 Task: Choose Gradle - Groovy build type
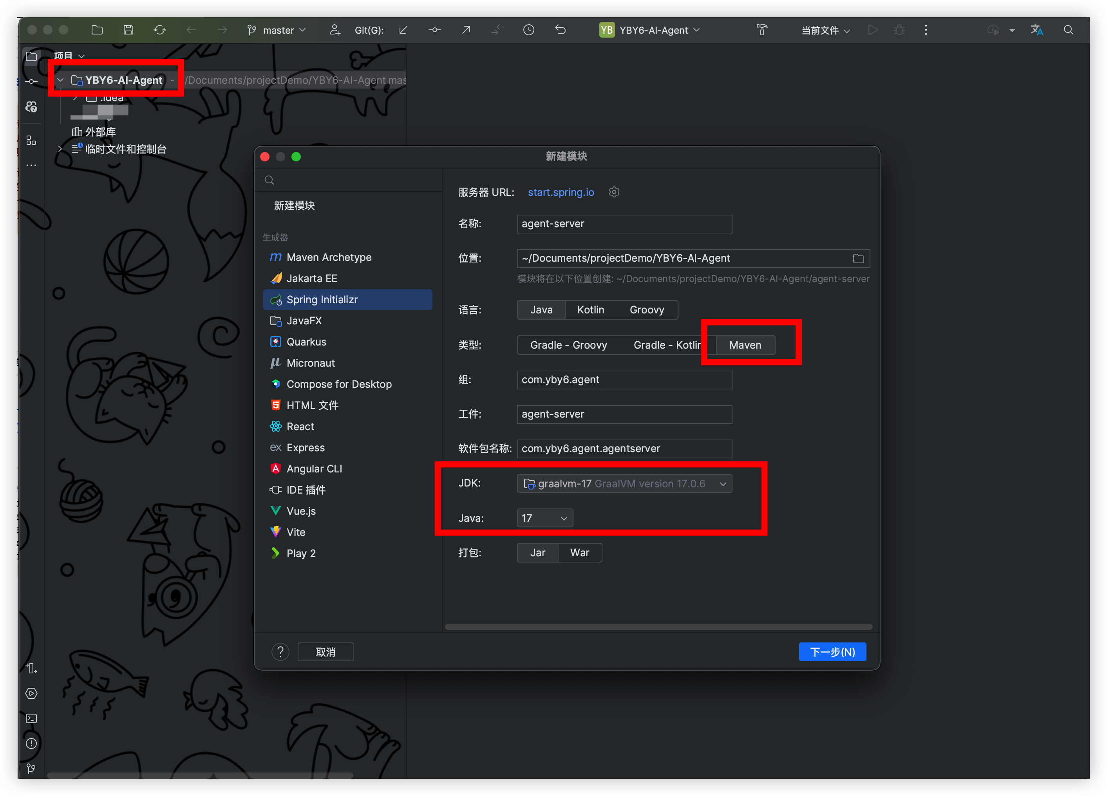(569, 345)
